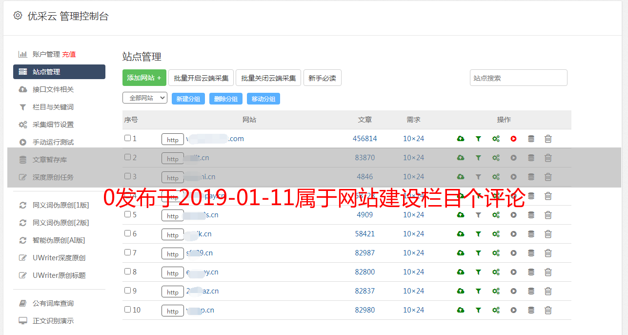Tick the checkbox for site 3

(127, 176)
